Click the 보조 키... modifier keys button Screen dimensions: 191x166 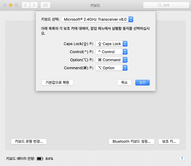(169, 141)
